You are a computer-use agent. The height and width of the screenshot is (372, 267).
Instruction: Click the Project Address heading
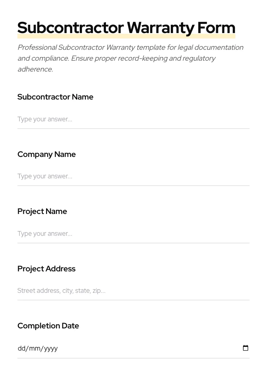click(46, 269)
